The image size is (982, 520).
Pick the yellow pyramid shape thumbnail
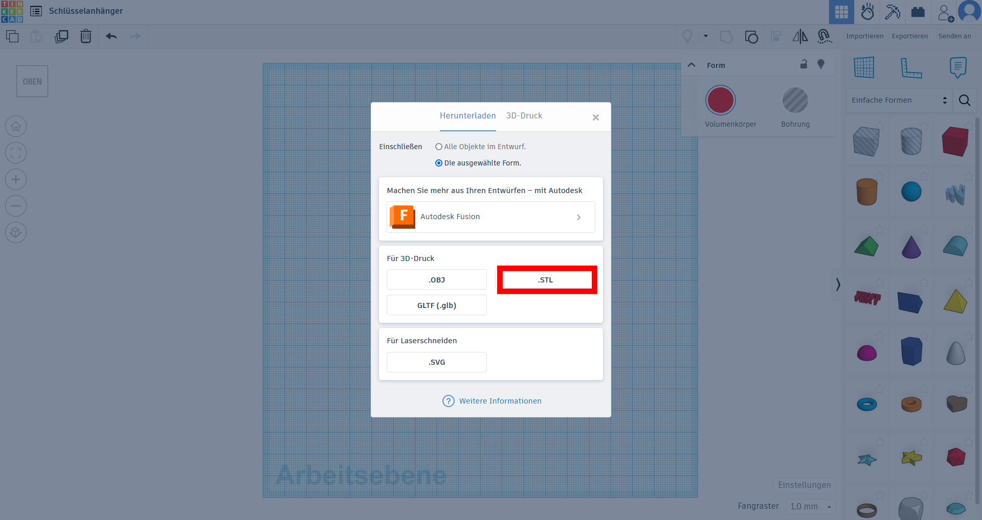(x=955, y=301)
